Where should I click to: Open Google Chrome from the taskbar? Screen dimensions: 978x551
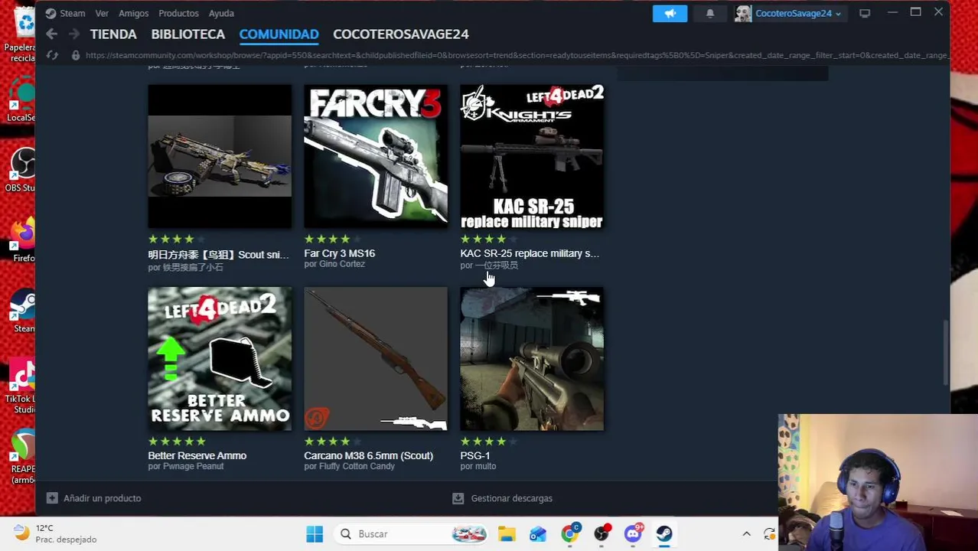click(x=570, y=533)
